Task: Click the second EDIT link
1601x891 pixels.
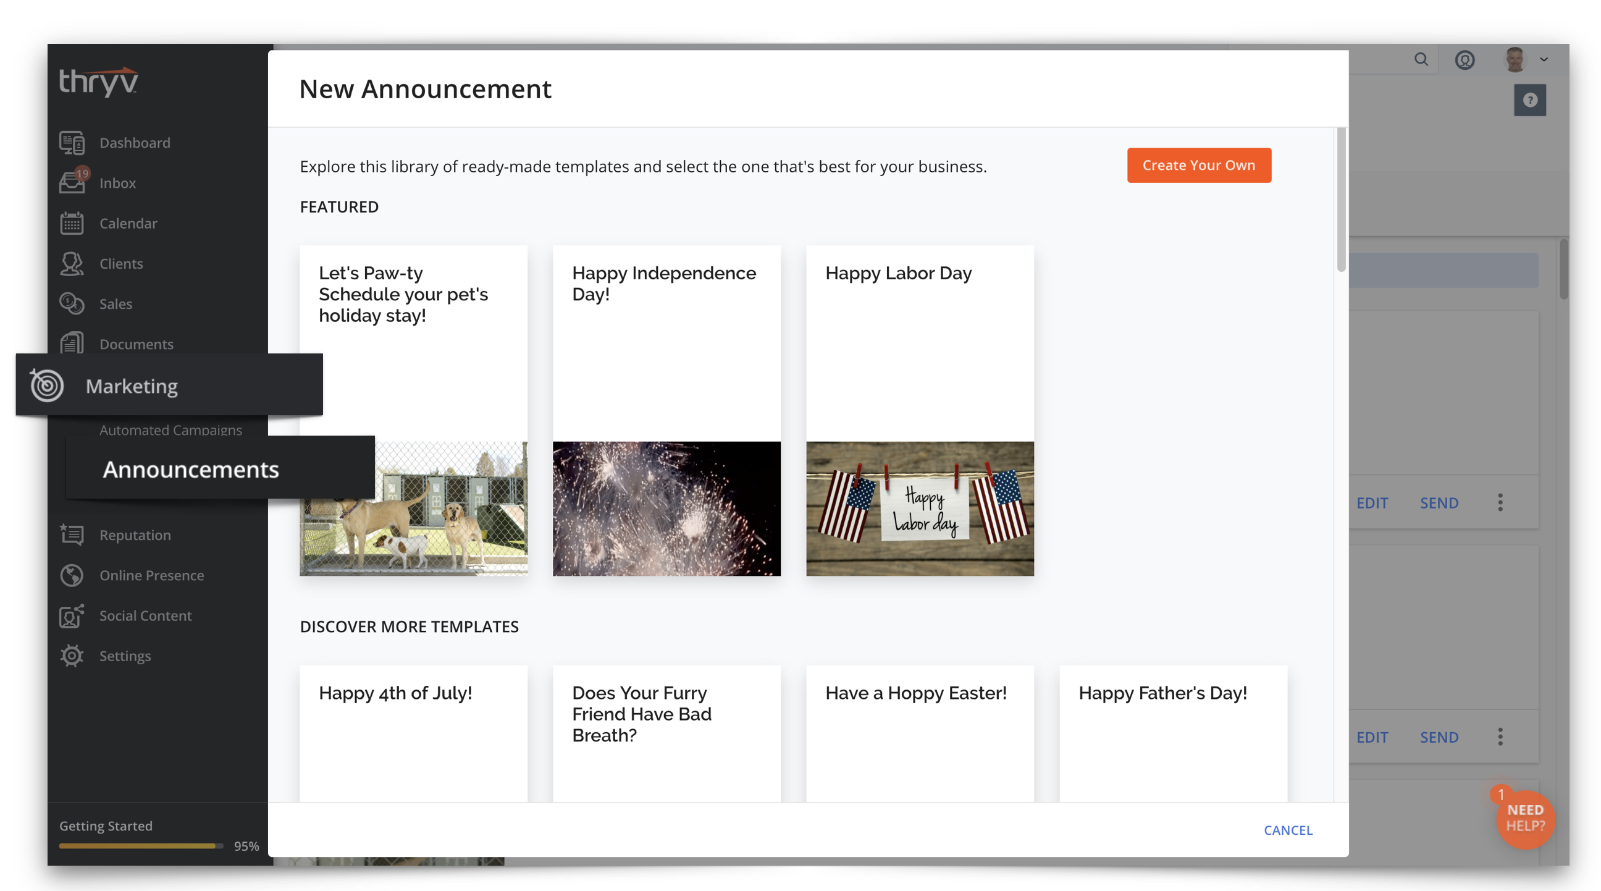Action: [1372, 737]
